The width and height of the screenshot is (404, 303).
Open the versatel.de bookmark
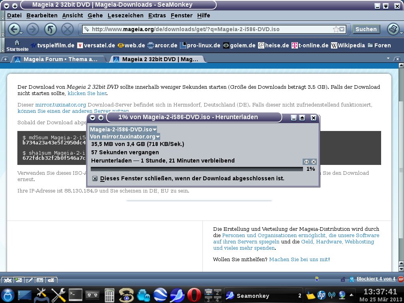tap(96, 45)
